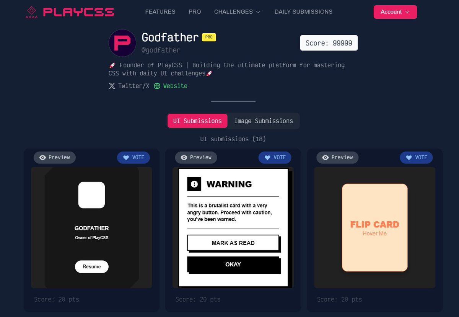
Task: Click white avatar square in Godfather card
Action: tap(91, 195)
